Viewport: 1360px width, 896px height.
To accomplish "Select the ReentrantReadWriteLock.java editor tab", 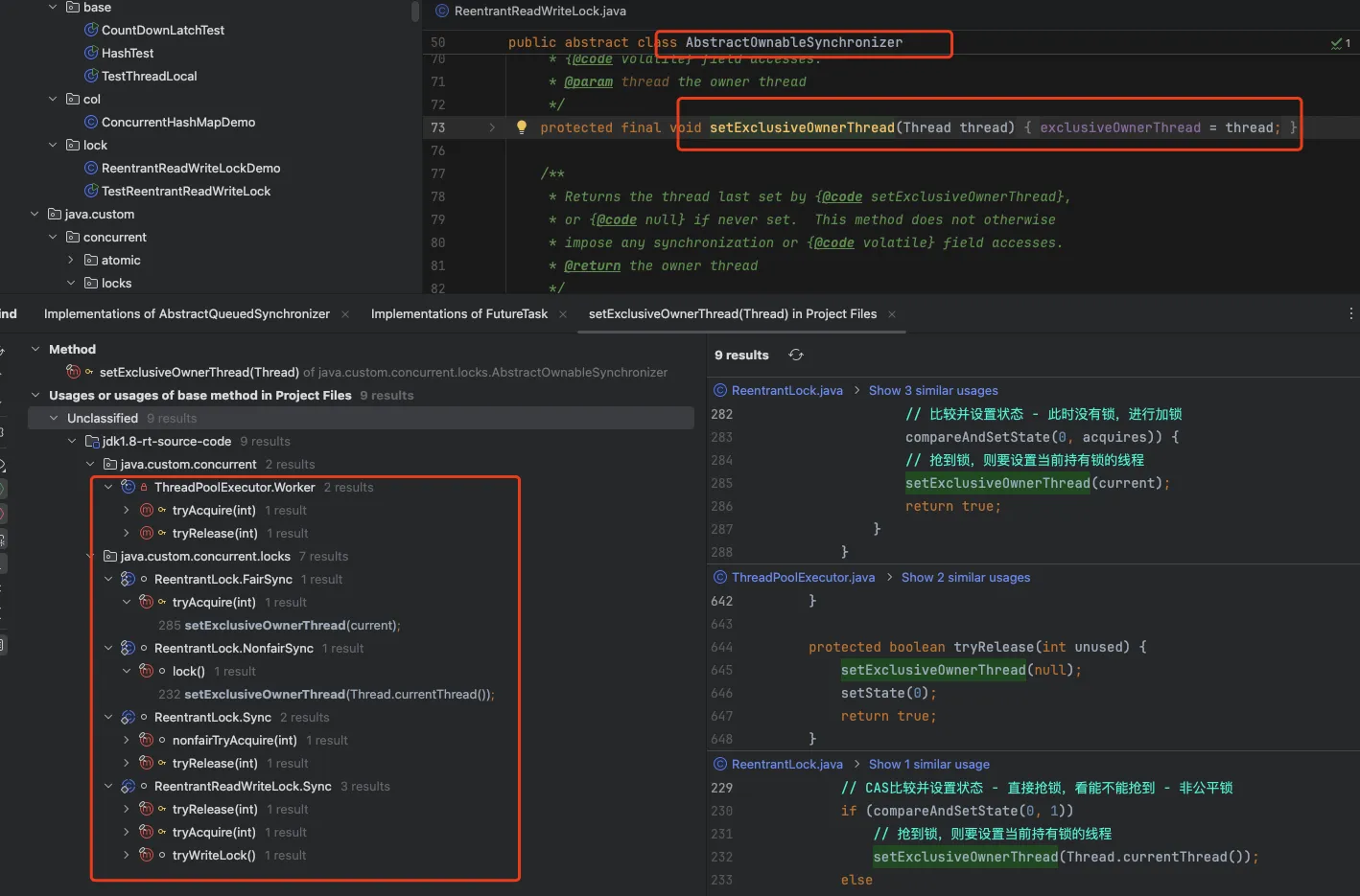I will (x=540, y=11).
